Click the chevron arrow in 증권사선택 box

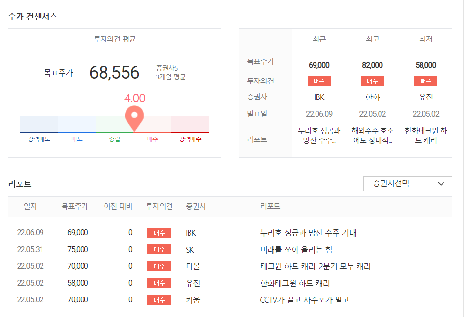pyautogui.click(x=441, y=184)
